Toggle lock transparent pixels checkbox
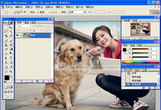 pyautogui.click(x=24, y=30)
